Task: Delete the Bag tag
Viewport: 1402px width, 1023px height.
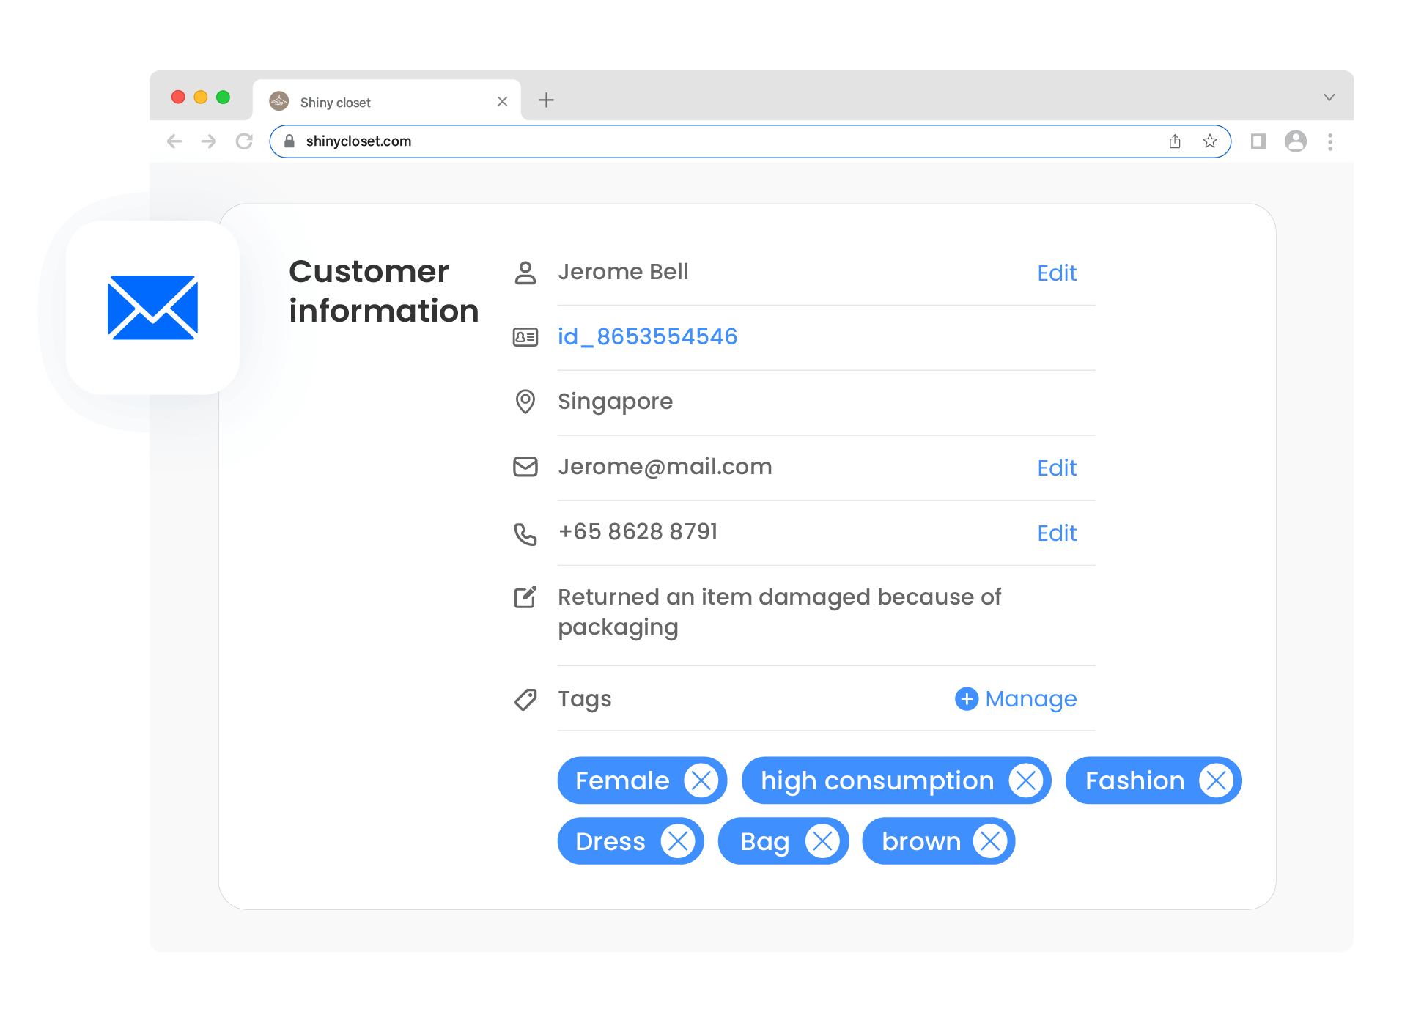Action: 822,841
